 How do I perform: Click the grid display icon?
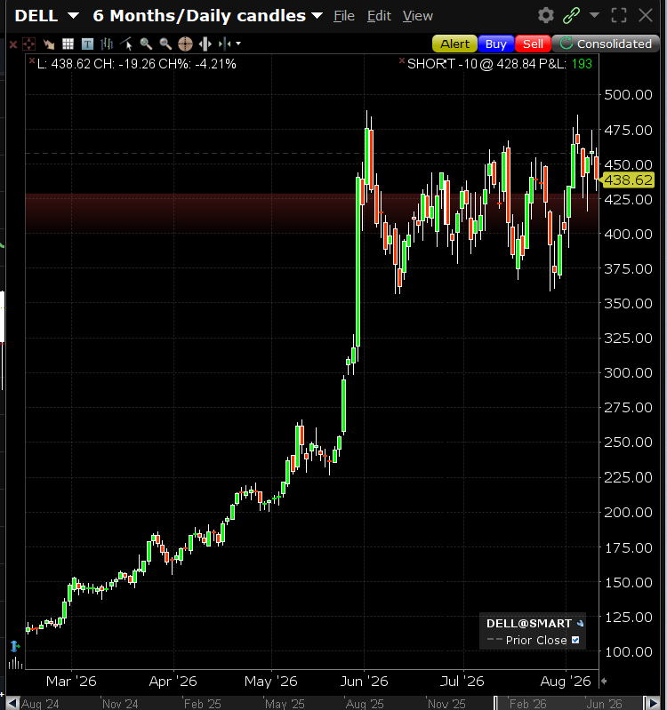coord(68,44)
